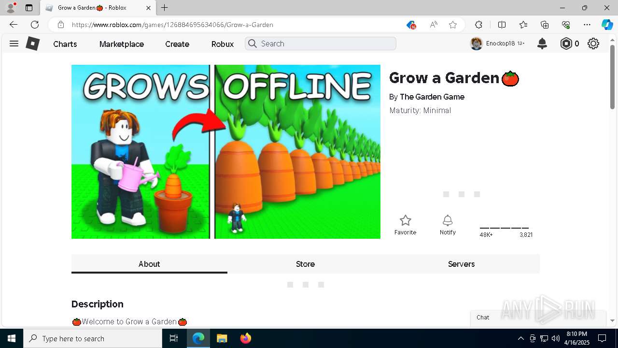618x348 pixels.
Task: Click the Grows Offline game thumbnail
Action: 226,152
